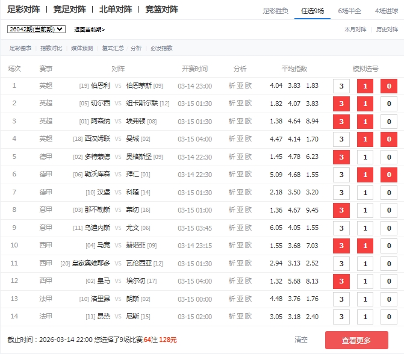Open the 26042期 issue dropdown
This screenshot has height=354, width=404.
(36, 29)
